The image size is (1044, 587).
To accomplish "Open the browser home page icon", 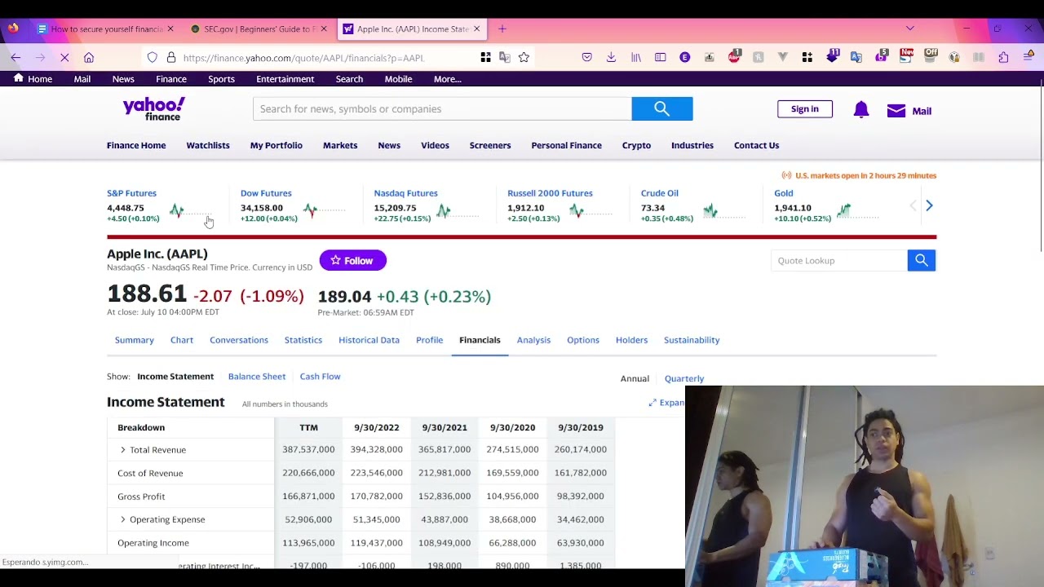I will [x=89, y=57].
